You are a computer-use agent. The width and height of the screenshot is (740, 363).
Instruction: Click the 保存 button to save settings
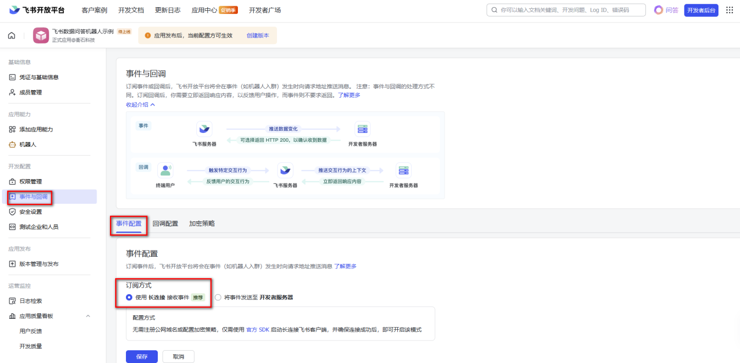(x=141, y=356)
